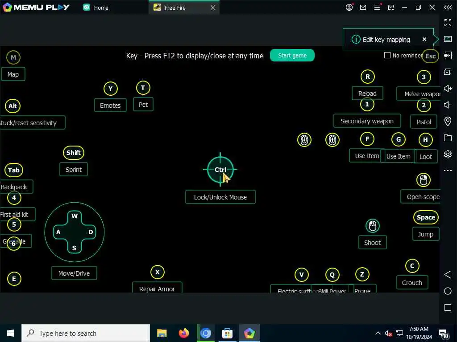
Task: Click the Start game button
Action: point(292,55)
